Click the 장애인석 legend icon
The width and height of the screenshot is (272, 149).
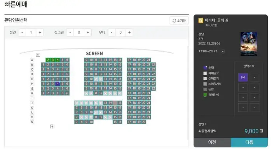(205, 95)
